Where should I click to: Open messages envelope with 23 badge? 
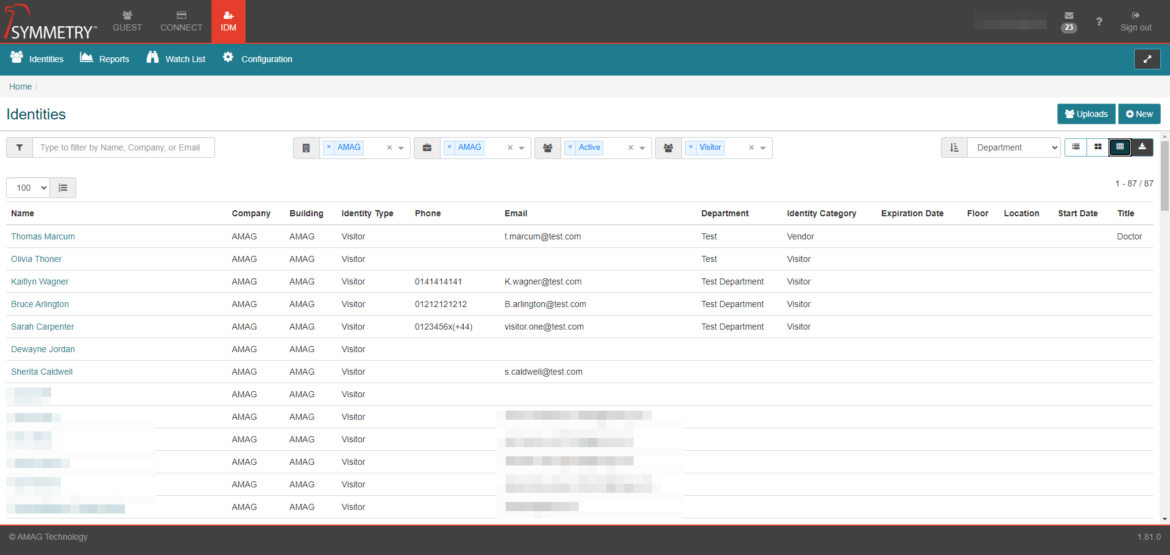pos(1069,21)
